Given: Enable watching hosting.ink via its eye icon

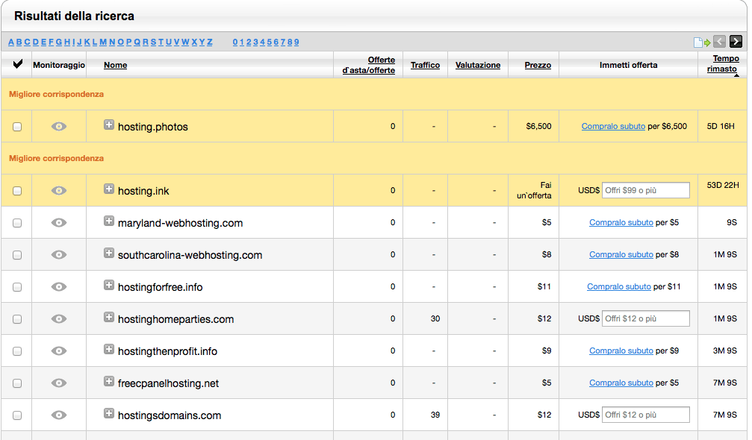Looking at the screenshot, I should pyautogui.click(x=58, y=190).
